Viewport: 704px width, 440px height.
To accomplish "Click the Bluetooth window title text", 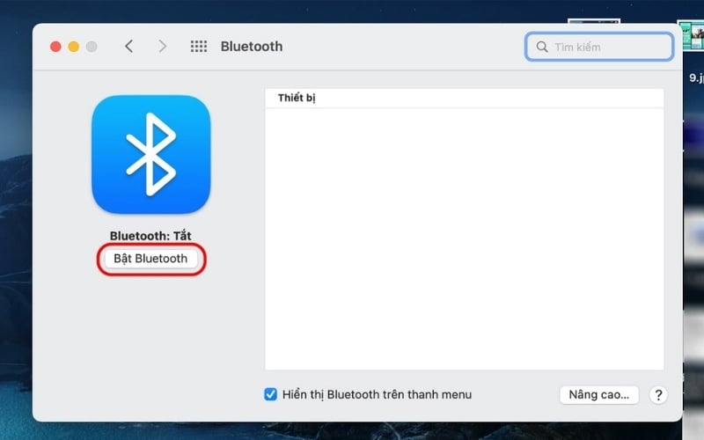I will pos(252,47).
